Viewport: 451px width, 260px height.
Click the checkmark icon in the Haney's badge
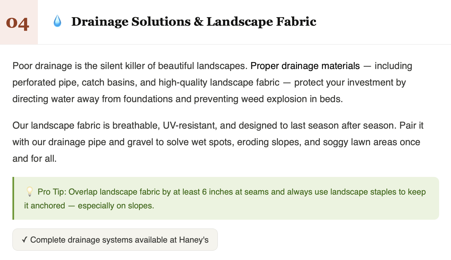click(x=25, y=240)
